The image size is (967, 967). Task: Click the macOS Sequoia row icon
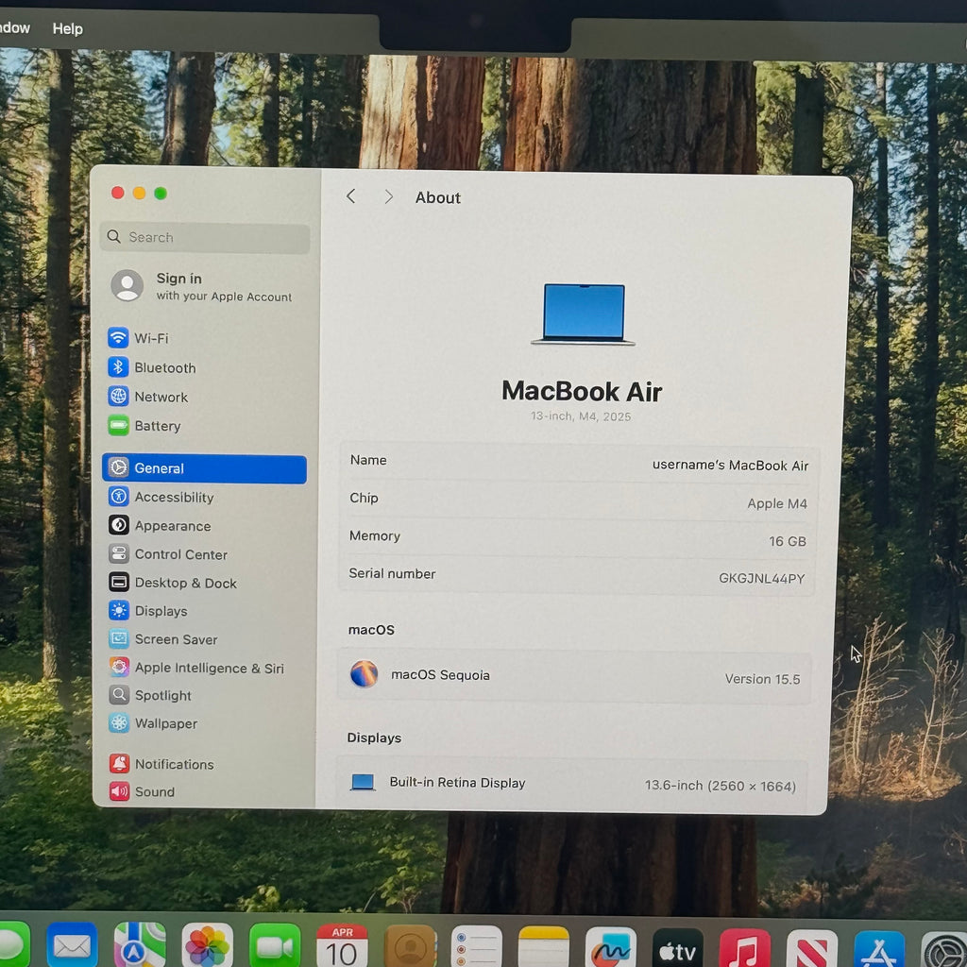click(364, 674)
